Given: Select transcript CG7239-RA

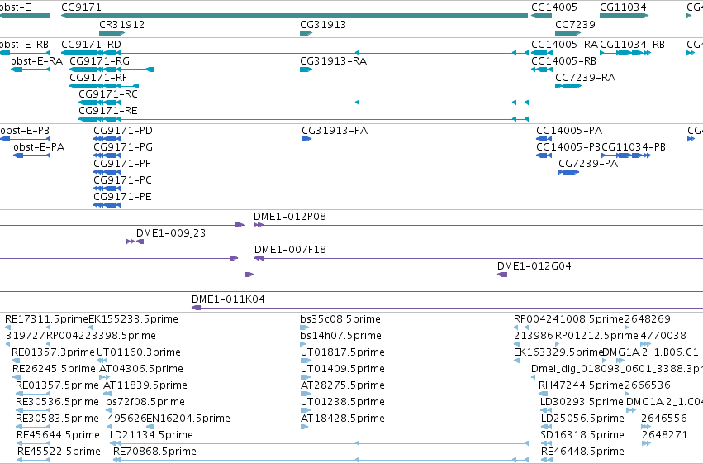Looking at the screenshot, I should [x=568, y=86].
